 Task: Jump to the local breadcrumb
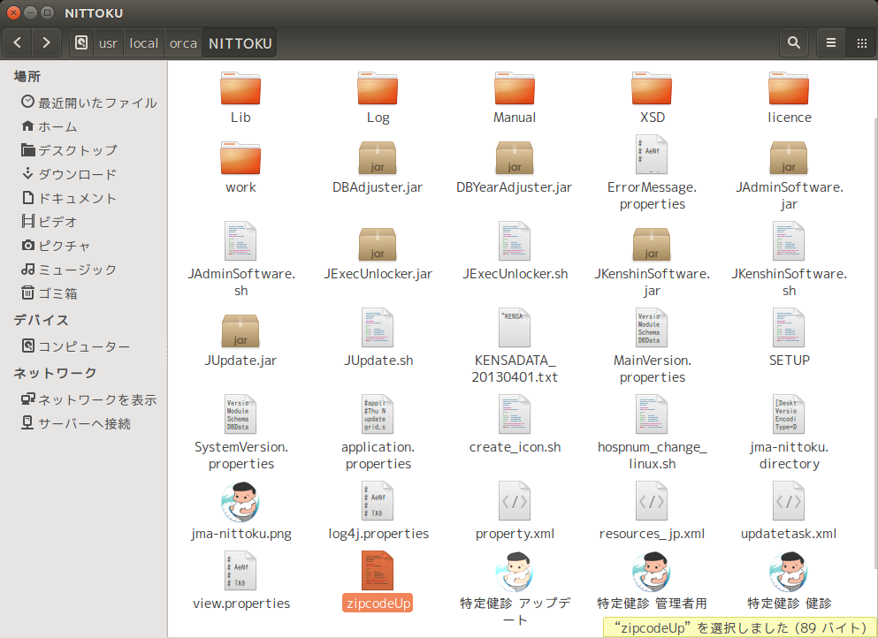tap(143, 42)
